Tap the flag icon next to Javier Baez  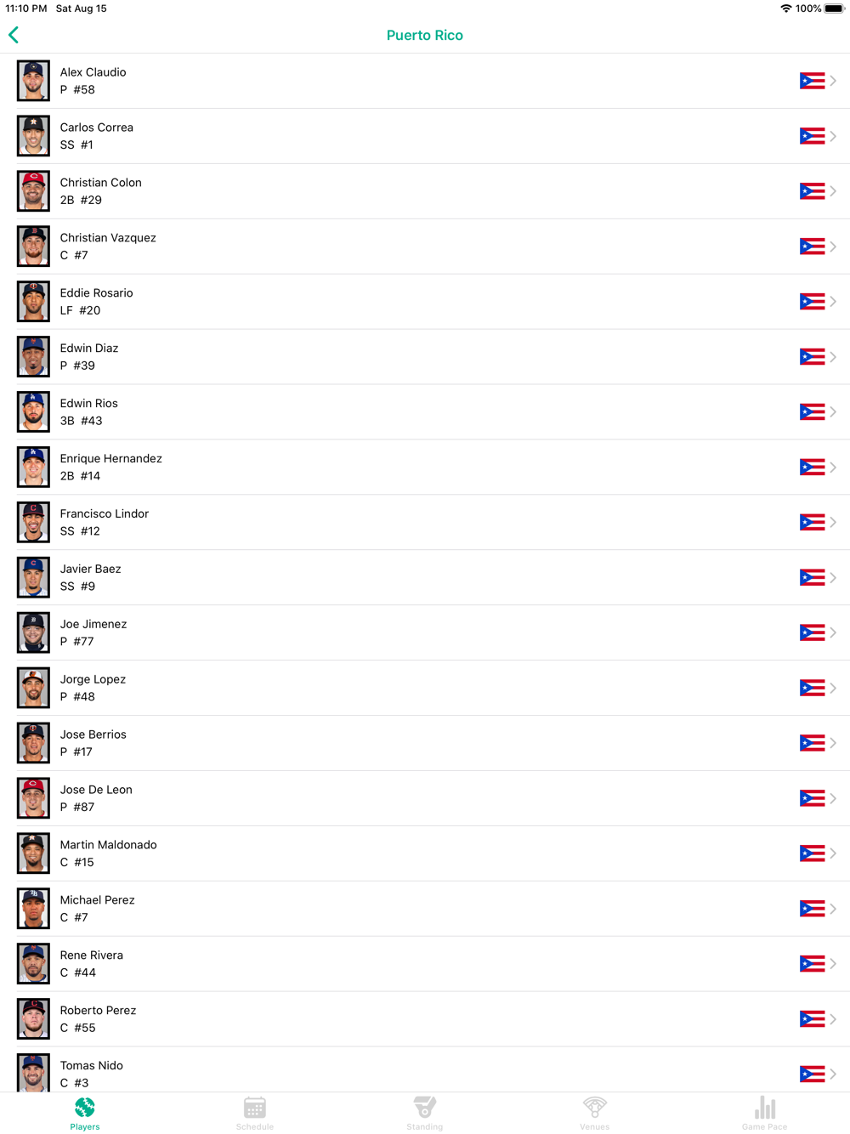click(813, 578)
